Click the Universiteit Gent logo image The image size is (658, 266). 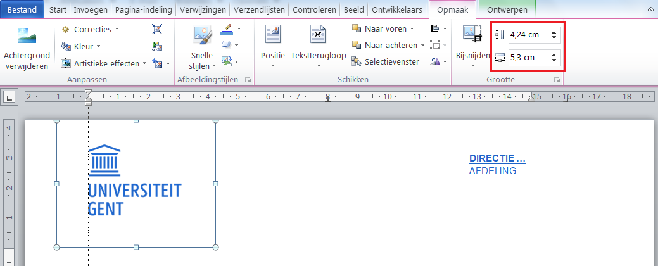coord(136,184)
